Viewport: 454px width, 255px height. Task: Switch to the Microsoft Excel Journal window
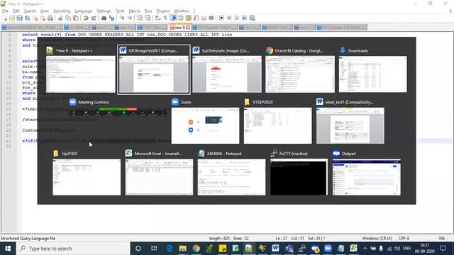159,173
